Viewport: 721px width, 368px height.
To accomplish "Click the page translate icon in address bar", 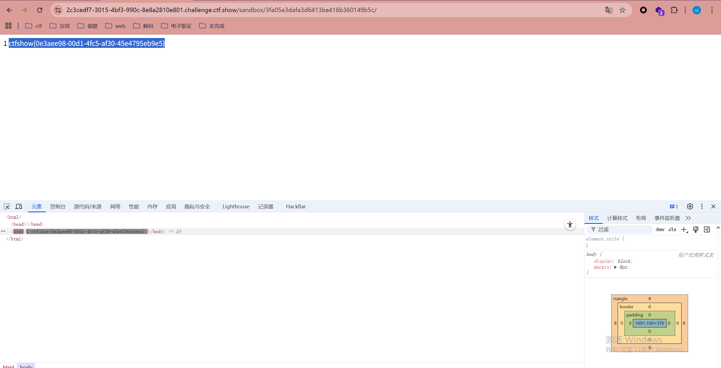I will (x=609, y=10).
